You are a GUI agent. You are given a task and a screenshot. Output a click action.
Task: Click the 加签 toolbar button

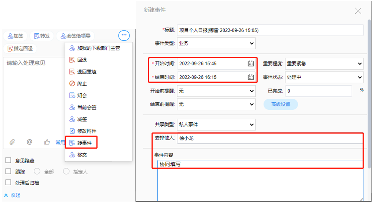point(16,36)
